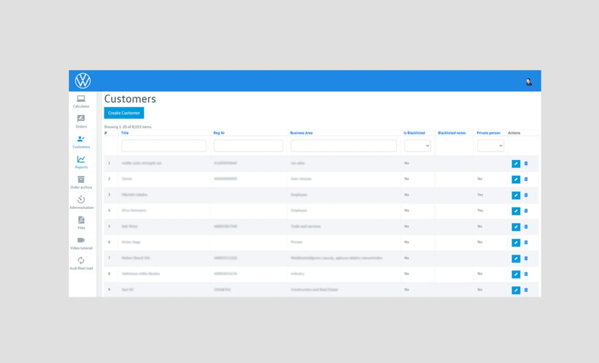Viewport: 599px width, 363px height.
Task: Click the Volkswagen logo in header
Action: 83,81
